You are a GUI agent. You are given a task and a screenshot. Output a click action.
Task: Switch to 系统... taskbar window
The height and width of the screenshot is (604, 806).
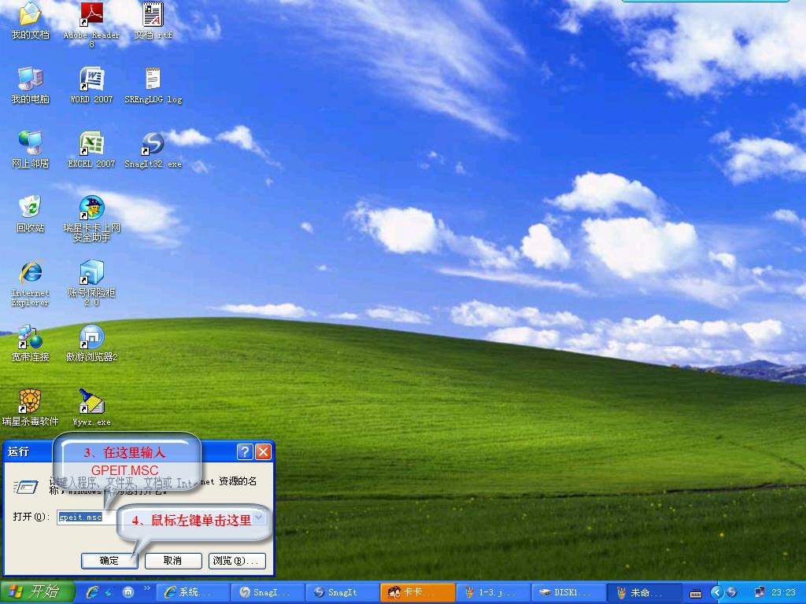(x=193, y=592)
